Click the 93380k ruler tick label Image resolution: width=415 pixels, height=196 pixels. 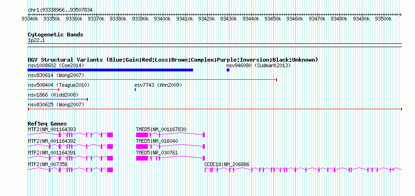117,19
